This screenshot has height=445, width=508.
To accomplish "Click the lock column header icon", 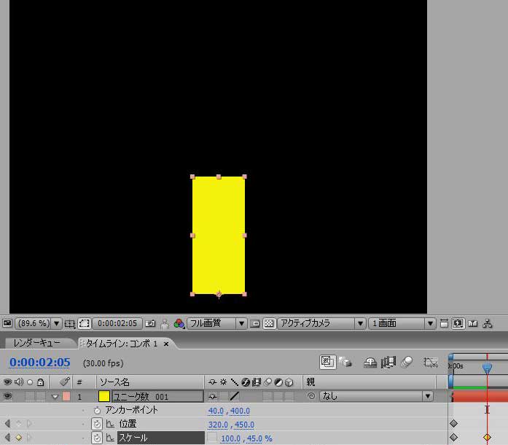I will (41, 382).
